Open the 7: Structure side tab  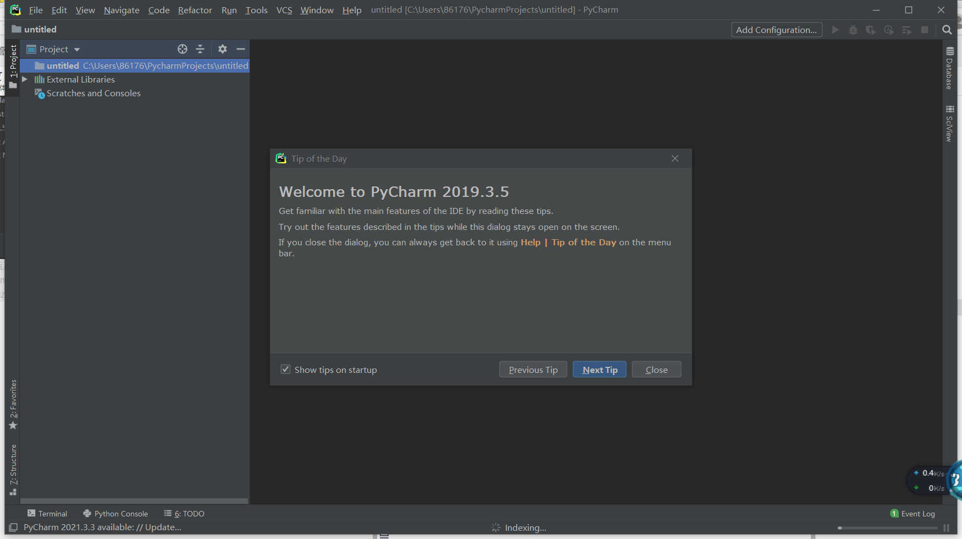13,470
